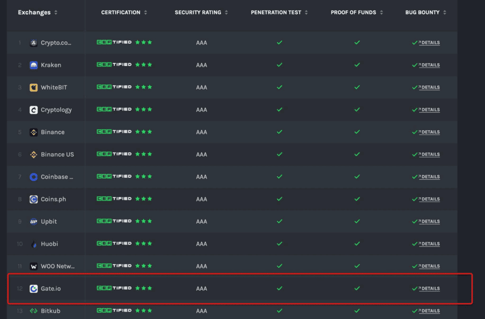Click penetration test checkmark for Coins.ph
This screenshot has height=319, width=485.
tap(279, 199)
